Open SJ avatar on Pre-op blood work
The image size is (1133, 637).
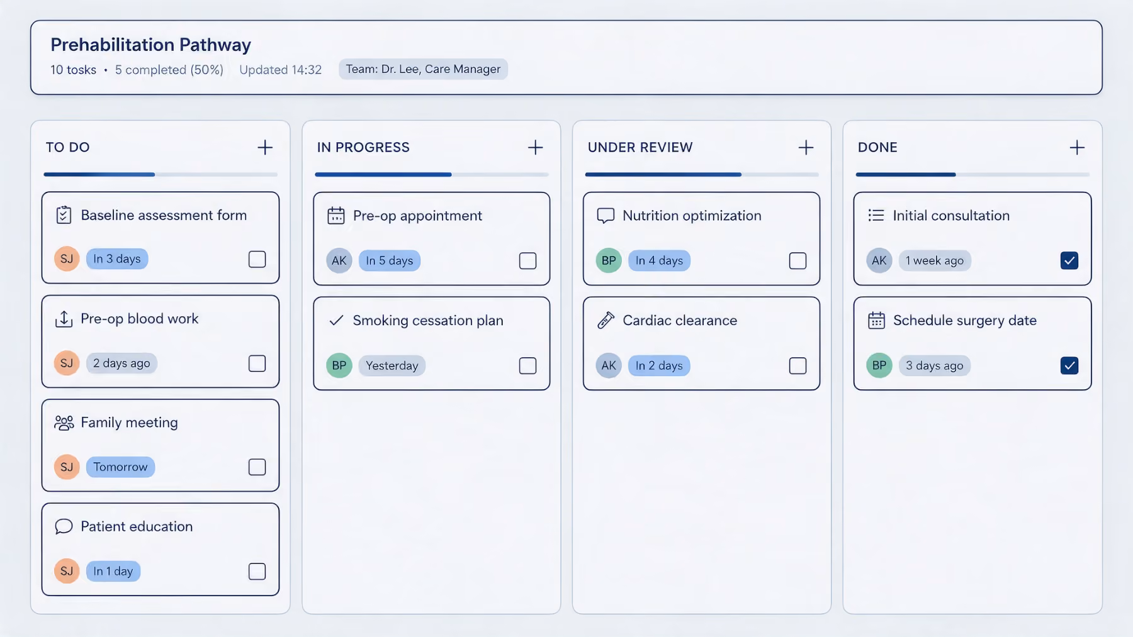(67, 363)
